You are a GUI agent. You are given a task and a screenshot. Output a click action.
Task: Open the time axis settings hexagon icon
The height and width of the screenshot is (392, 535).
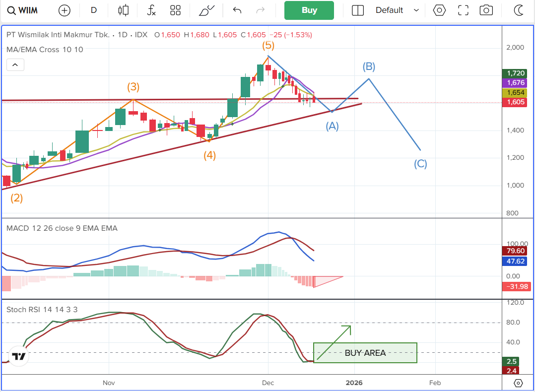tap(518, 383)
